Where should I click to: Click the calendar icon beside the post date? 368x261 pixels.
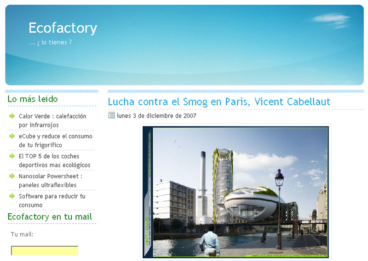111,115
